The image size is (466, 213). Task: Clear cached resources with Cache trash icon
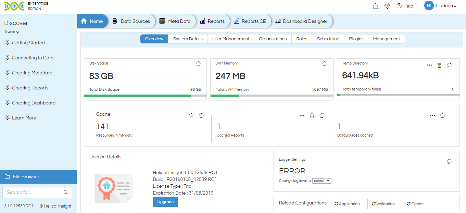191,116
